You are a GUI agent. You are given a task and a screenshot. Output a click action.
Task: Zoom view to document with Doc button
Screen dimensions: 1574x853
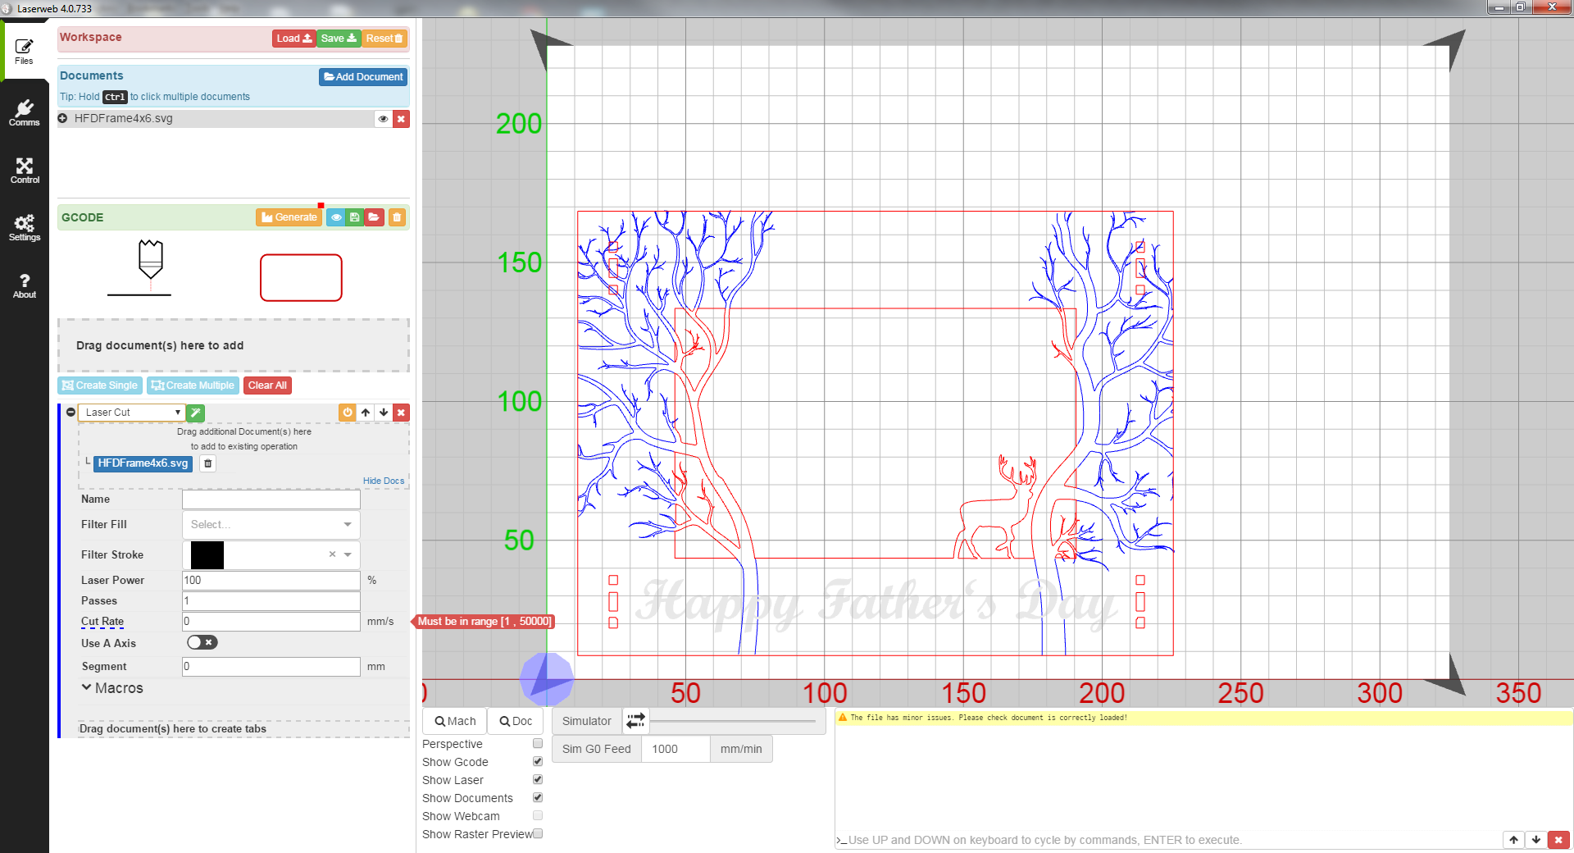coord(516,721)
